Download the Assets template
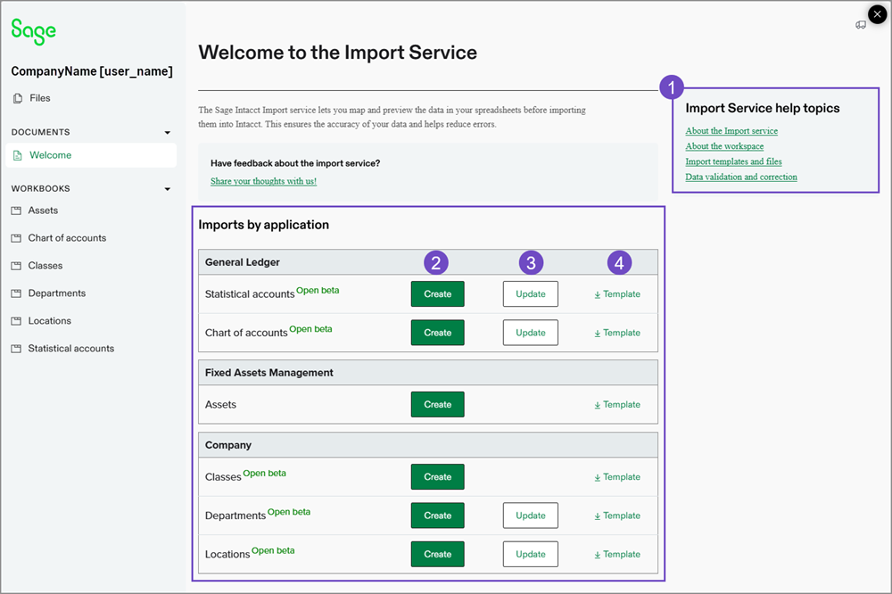This screenshot has height=594, width=892. 617,405
